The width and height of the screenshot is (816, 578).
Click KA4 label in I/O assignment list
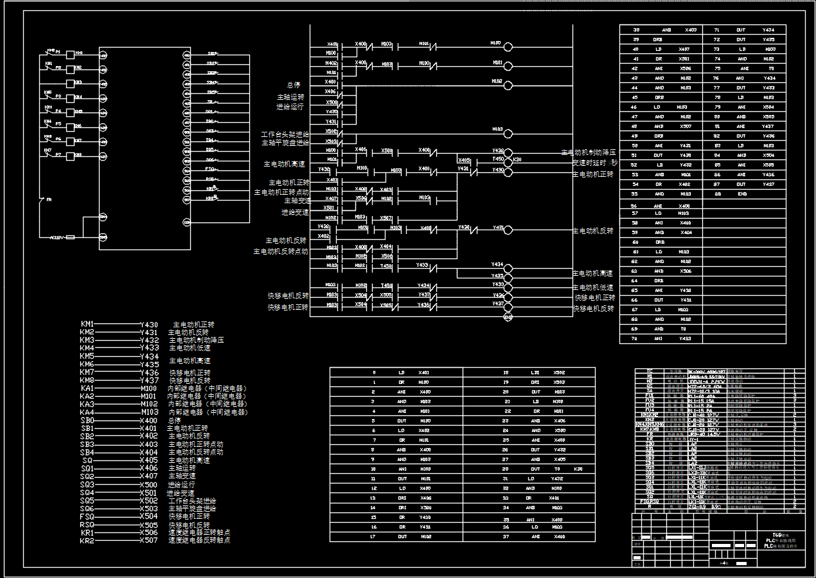click(87, 412)
